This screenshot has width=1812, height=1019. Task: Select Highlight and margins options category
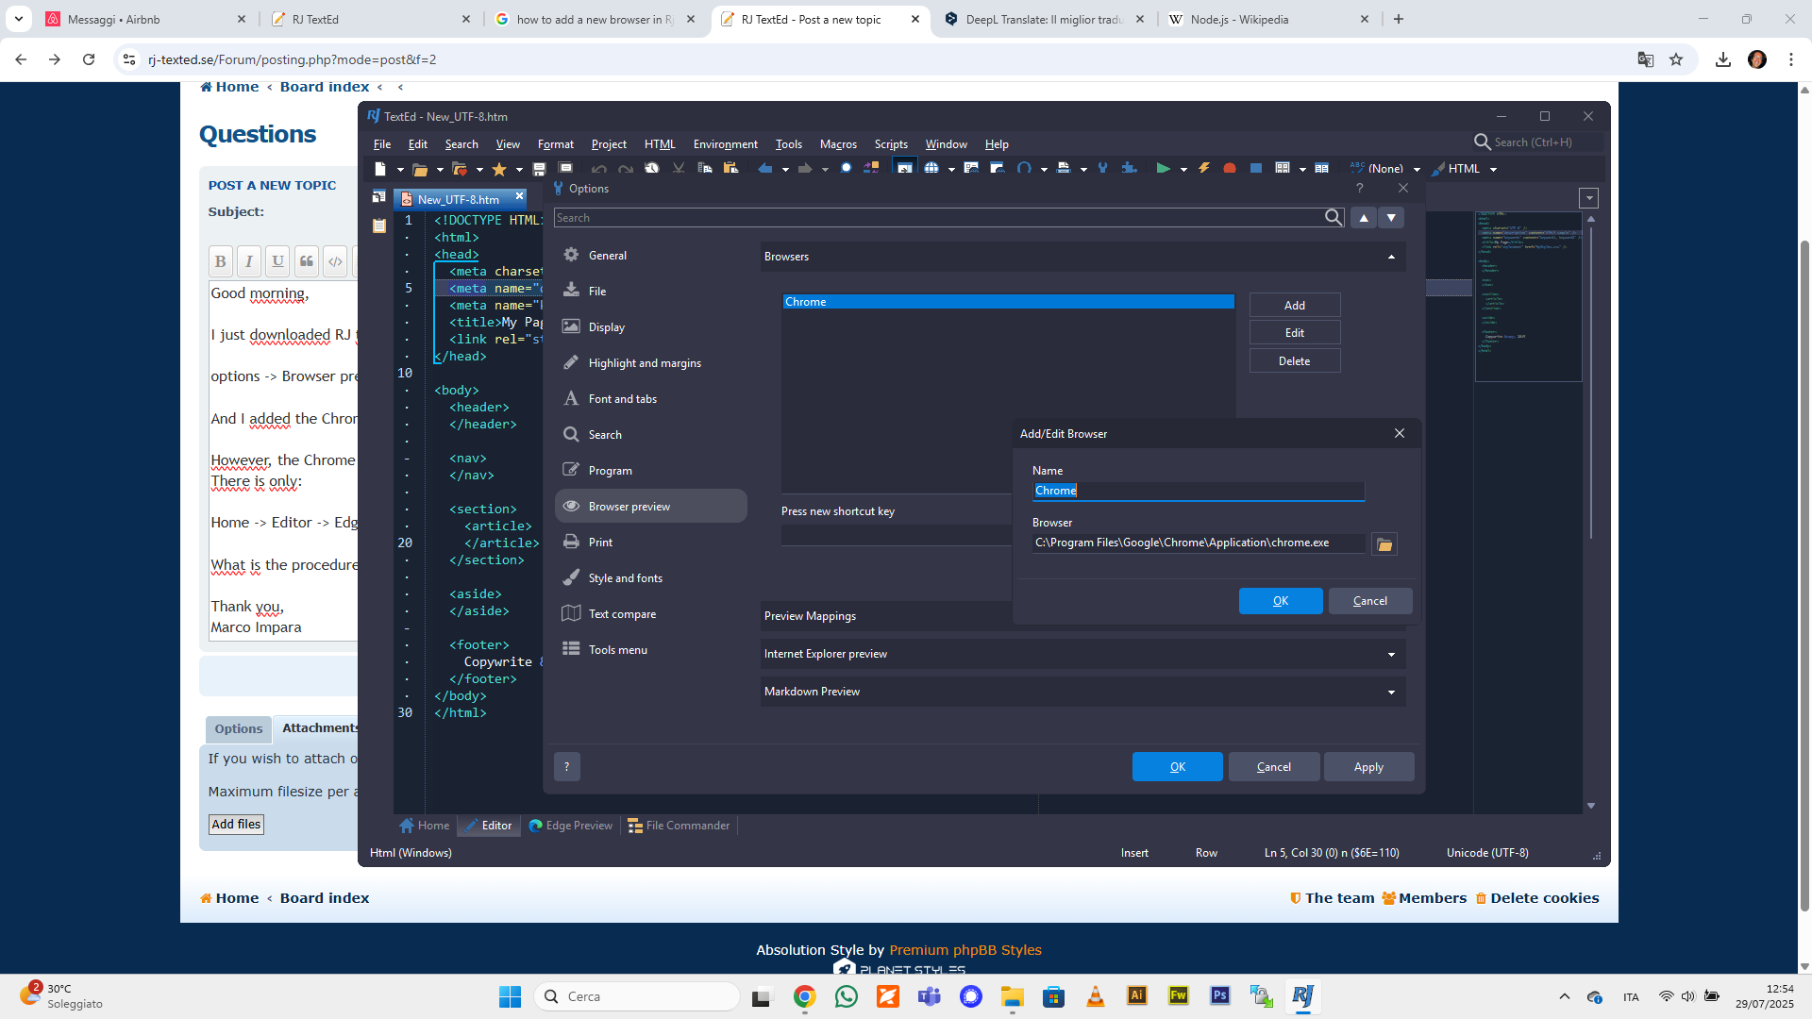coord(651,363)
